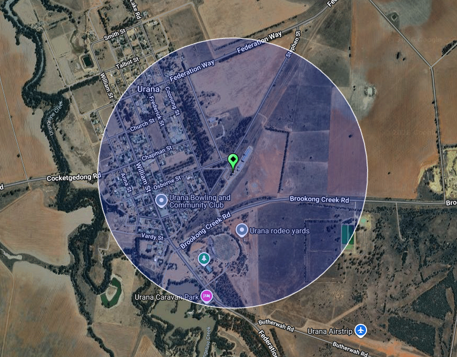Click the Smith St street label
Viewport: 457px width, 357px height.
115,34
